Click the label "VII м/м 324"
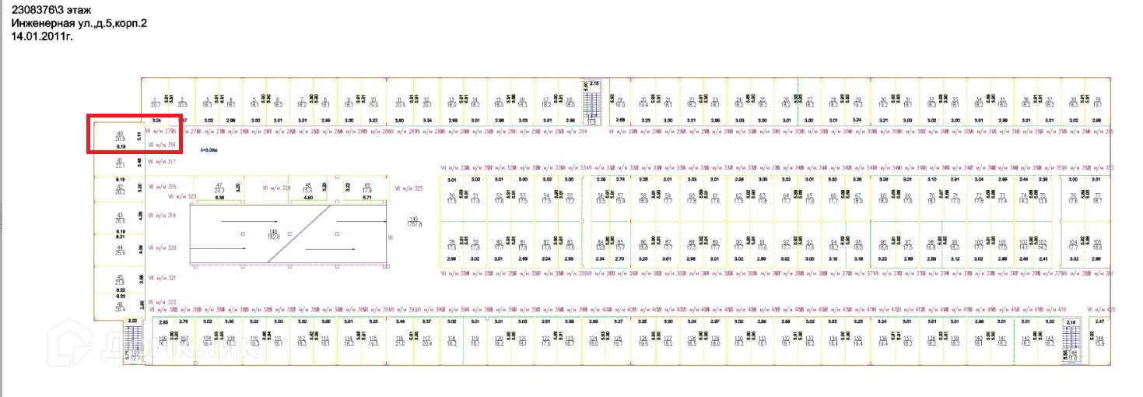 (x=275, y=188)
